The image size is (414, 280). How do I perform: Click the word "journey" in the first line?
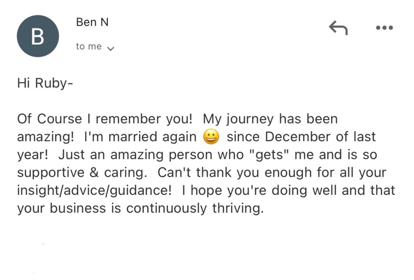coord(249,119)
